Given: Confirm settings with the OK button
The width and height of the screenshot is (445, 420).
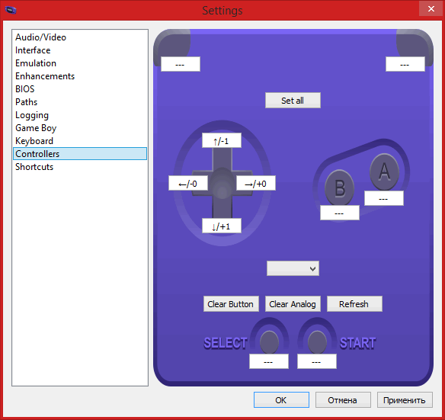Looking at the screenshot, I should 281,400.
